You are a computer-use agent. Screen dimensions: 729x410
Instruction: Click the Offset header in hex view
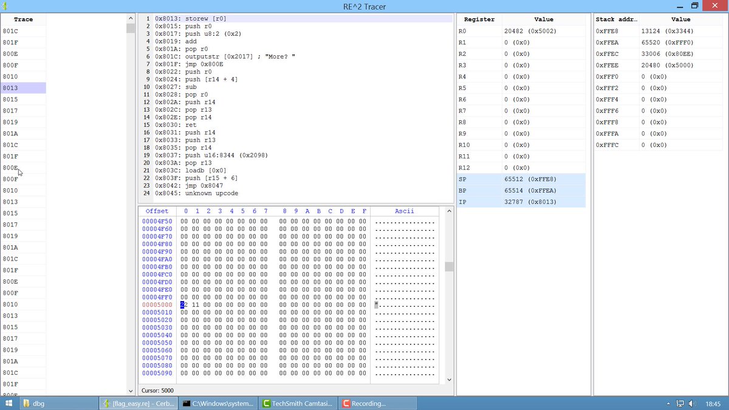tap(157, 211)
